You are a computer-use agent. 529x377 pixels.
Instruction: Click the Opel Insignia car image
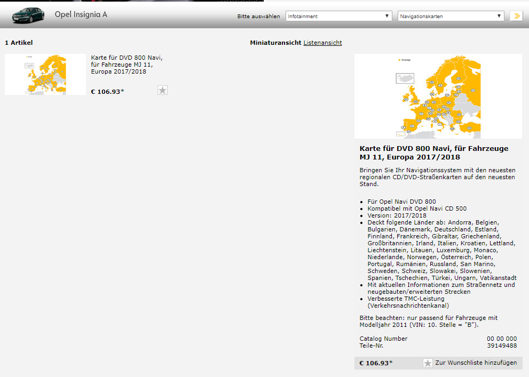coord(28,15)
